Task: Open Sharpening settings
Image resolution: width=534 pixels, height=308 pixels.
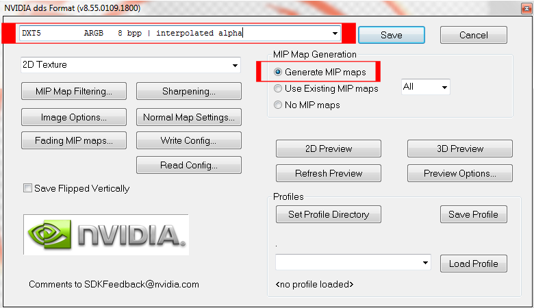Action: [189, 91]
